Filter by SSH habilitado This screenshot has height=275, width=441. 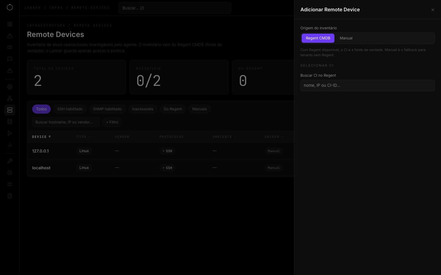click(70, 109)
